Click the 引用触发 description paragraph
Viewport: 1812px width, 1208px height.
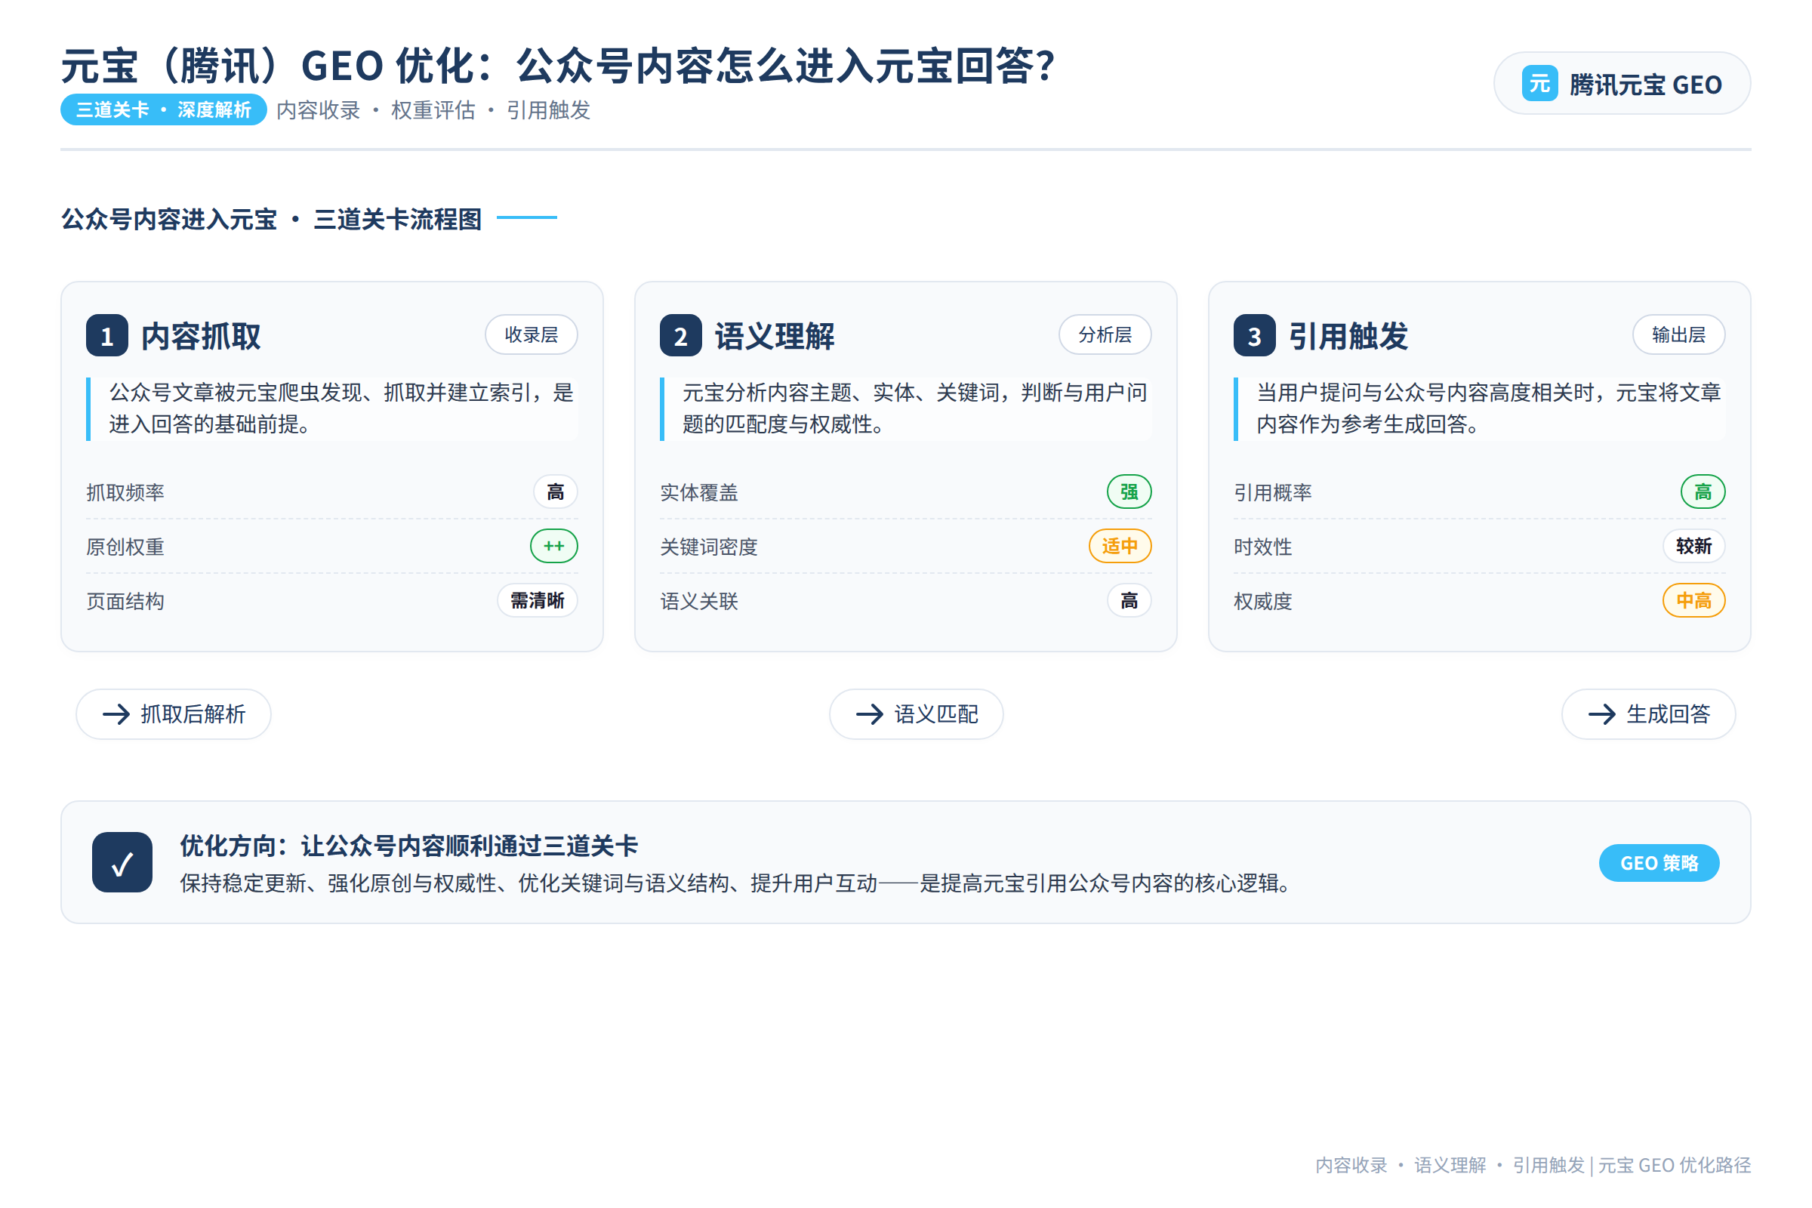coord(1479,408)
